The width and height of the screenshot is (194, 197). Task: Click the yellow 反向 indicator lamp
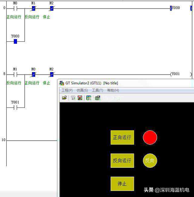click(x=150, y=160)
